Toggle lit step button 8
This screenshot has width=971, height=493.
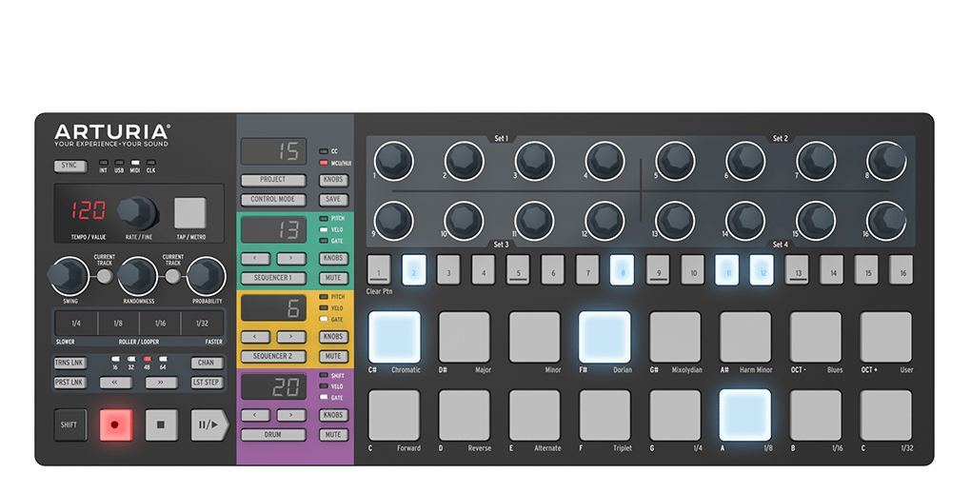click(622, 271)
